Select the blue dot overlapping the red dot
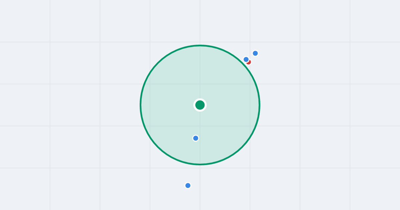Viewport: 400px width, 210px height. (246, 59)
